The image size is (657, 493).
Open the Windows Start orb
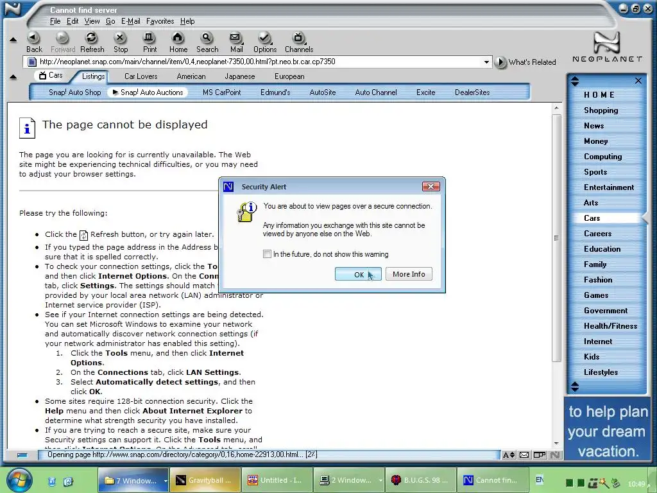coord(18,480)
